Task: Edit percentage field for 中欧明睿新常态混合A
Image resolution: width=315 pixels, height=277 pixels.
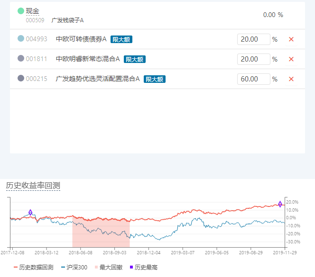Action: pos(253,59)
